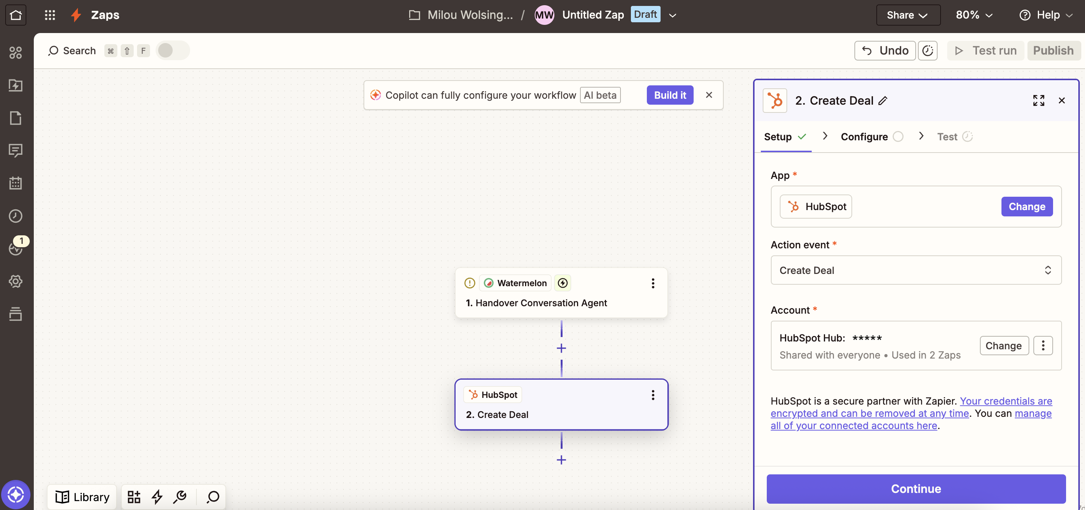Open the manage all connected accounts link
Screen dimensions: 1085x510
tap(853, 426)
